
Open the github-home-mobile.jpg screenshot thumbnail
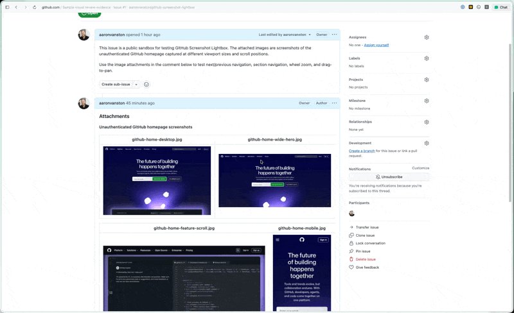point(302,273)
